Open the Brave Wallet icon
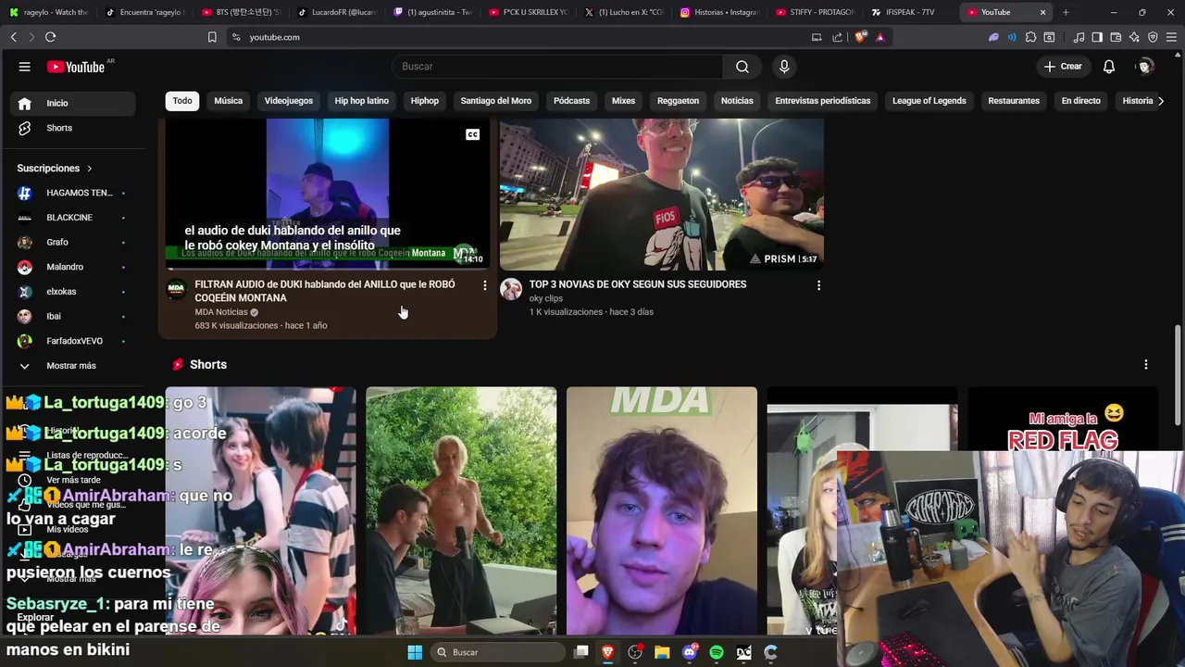 [x=1116, y=37]
